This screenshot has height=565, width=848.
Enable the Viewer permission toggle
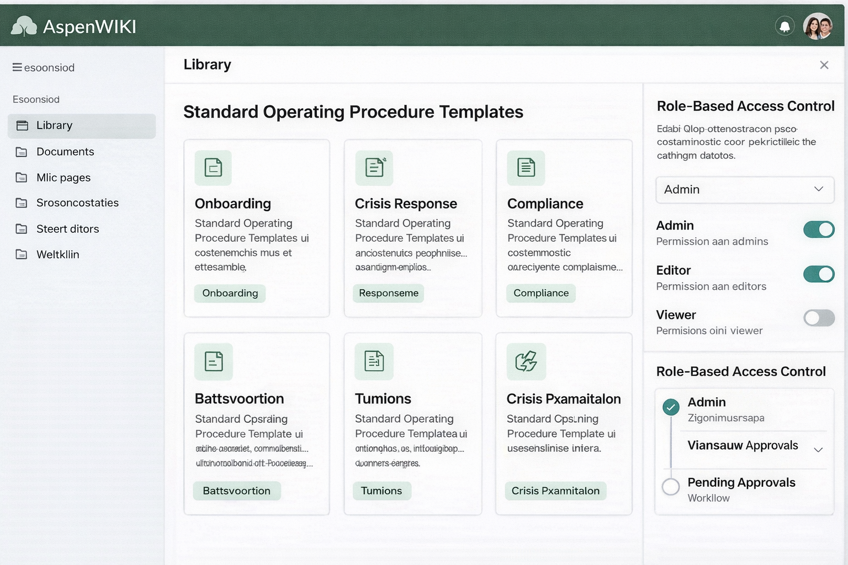click(818, 318)
